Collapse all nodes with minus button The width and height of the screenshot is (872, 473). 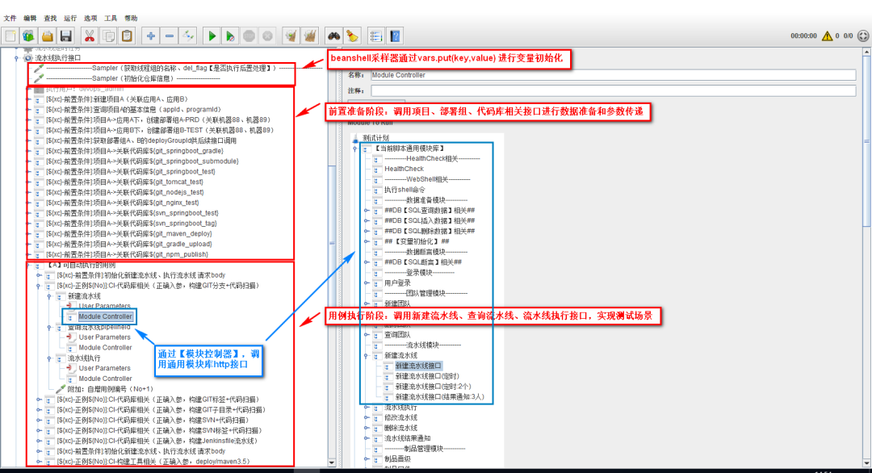click(x=170, y=36)
